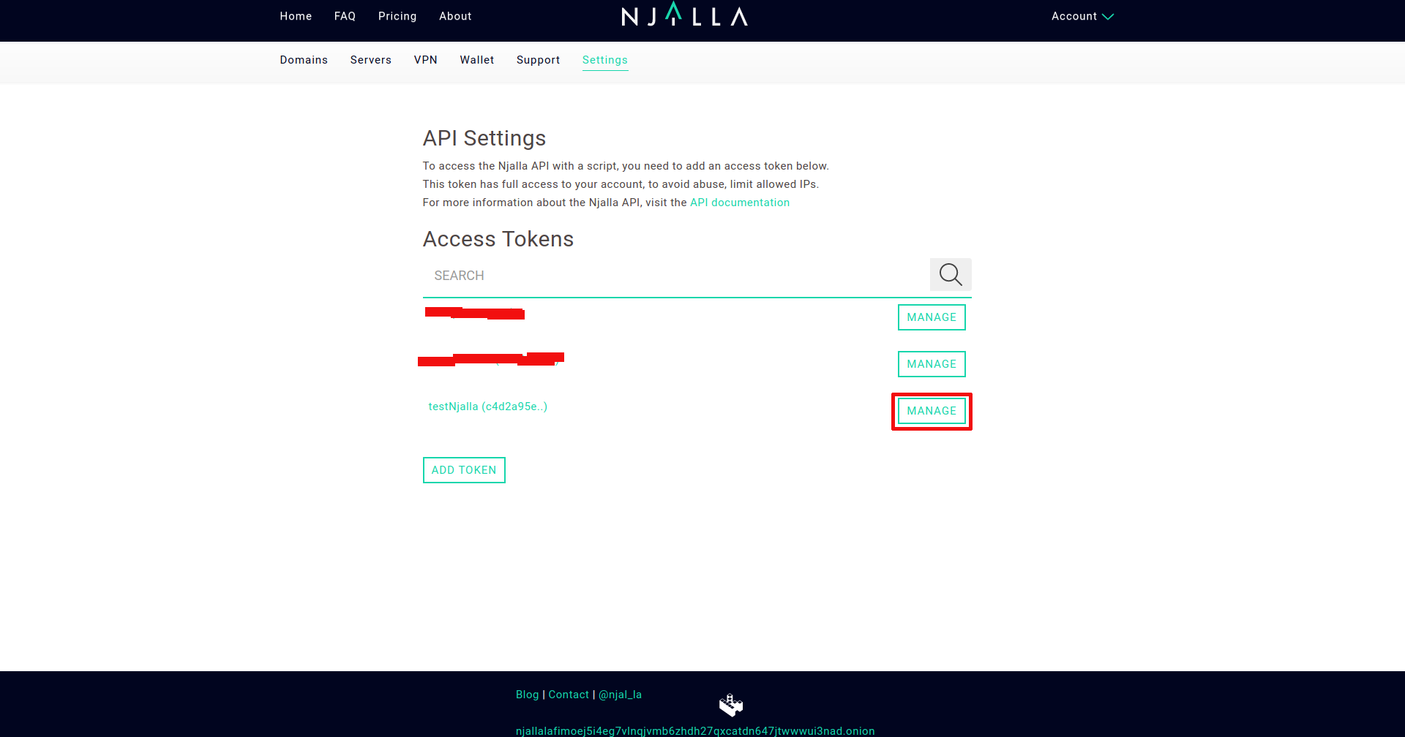The height and width of the screenshot is (737, 1405).
Task: Click the magnifying glass search icon
Action: tap(950, 275)
